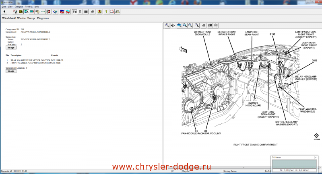
Task: Open the search magnifier toolbar icon
Action: click(x=112, y=12)
